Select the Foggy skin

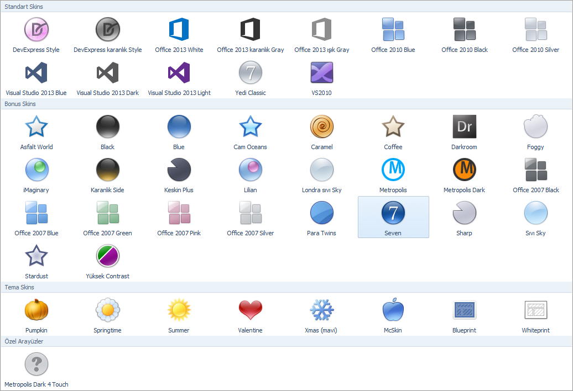(x=536, y=131)
